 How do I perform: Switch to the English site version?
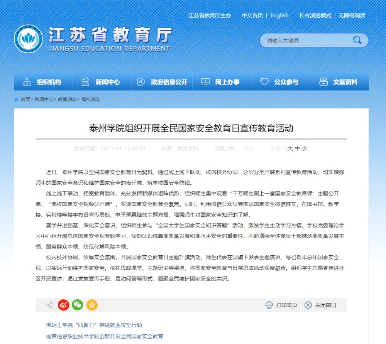[279, 15]
